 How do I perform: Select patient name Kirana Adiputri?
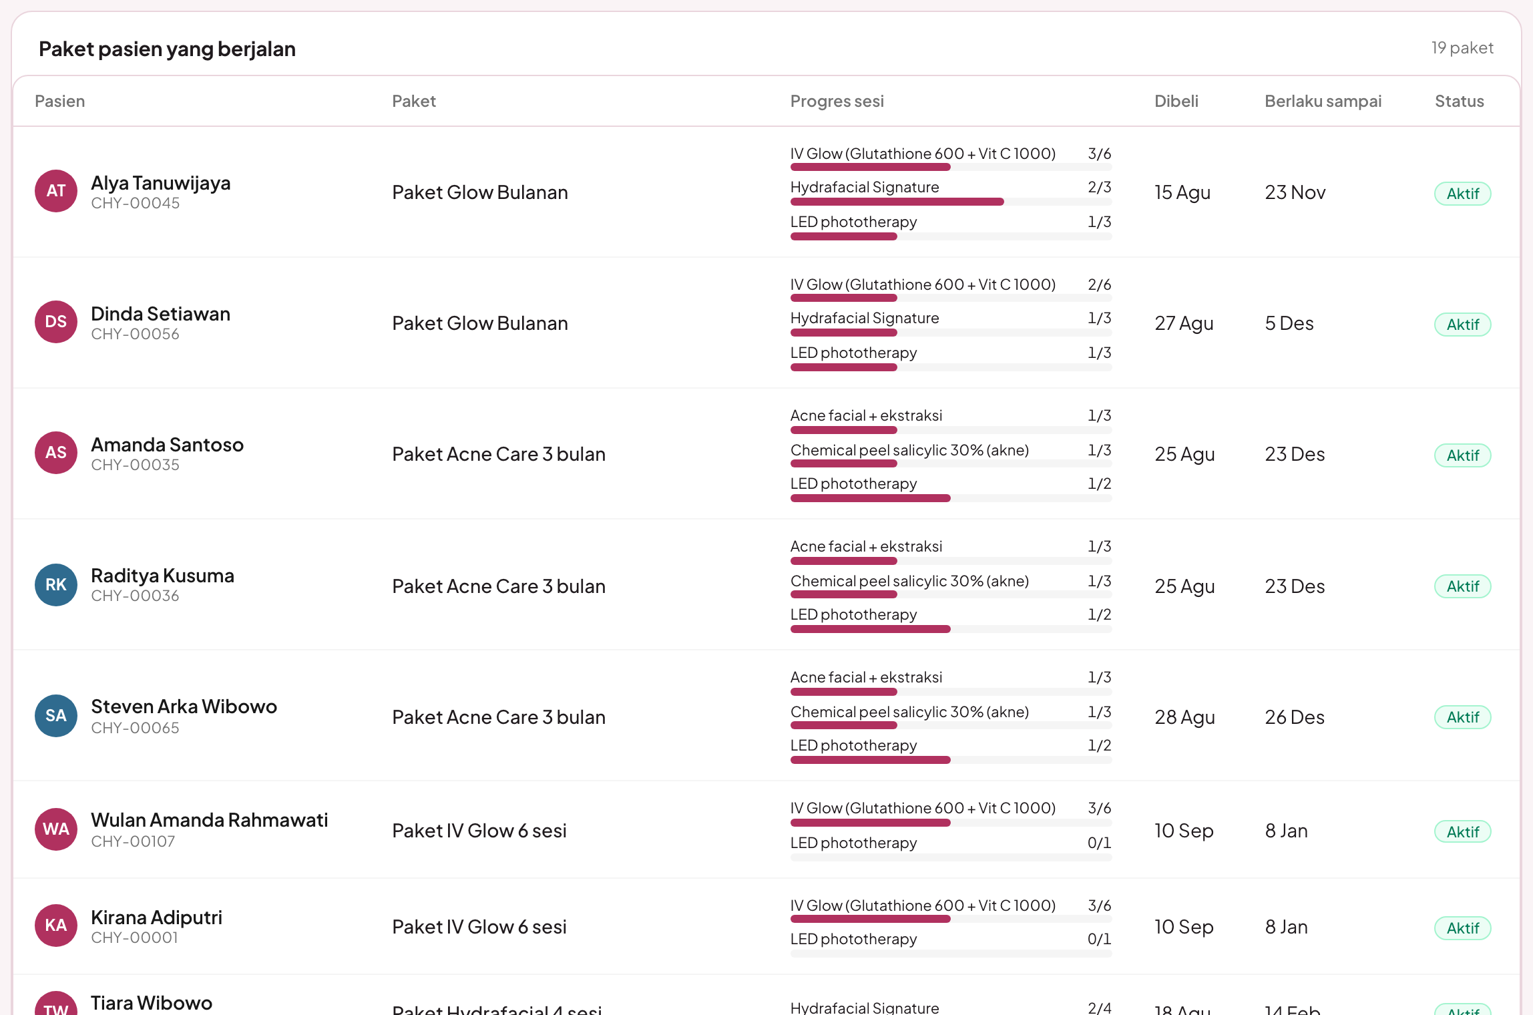click(x=157, y=918)
